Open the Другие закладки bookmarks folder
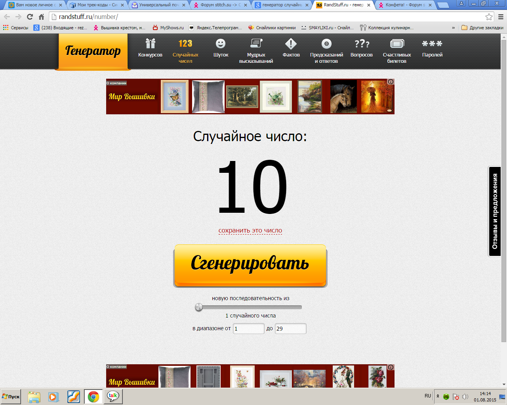 [482, 28]
